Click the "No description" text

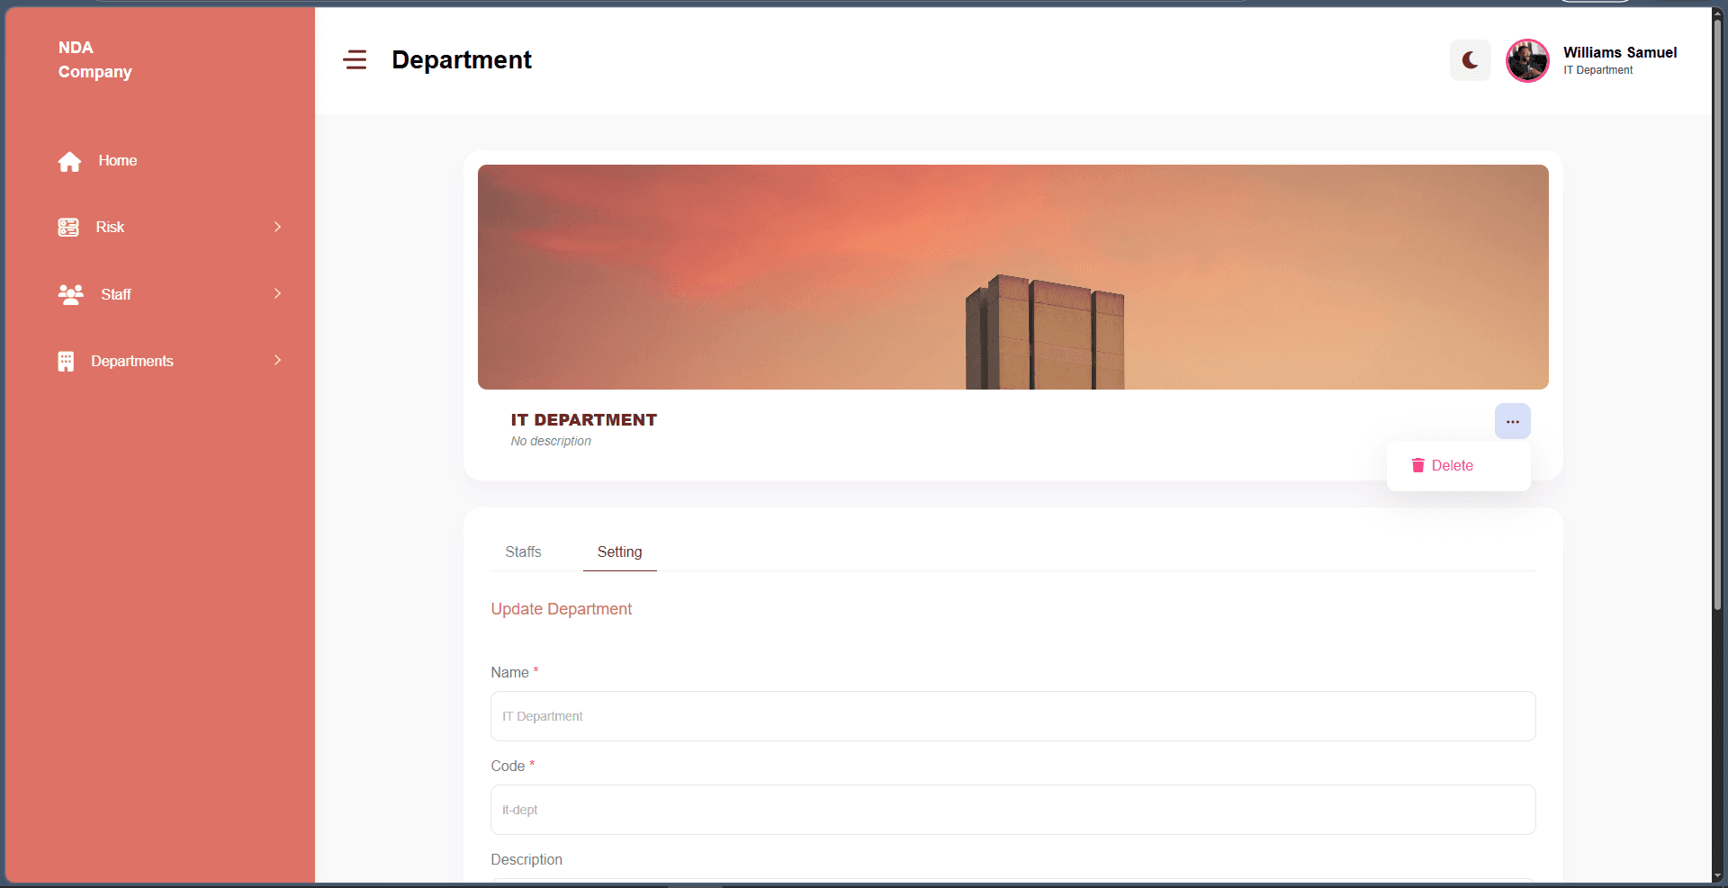point(551,441)
